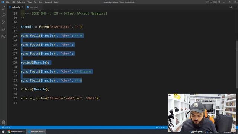Close the index.php tab
The width and height of the screenshot is (238, 134).
(23, 7)
